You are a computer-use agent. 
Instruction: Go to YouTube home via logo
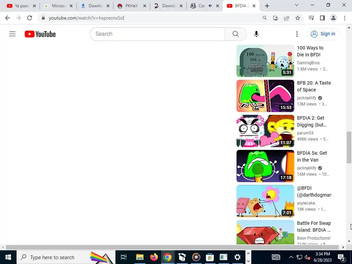click(40, 34)
